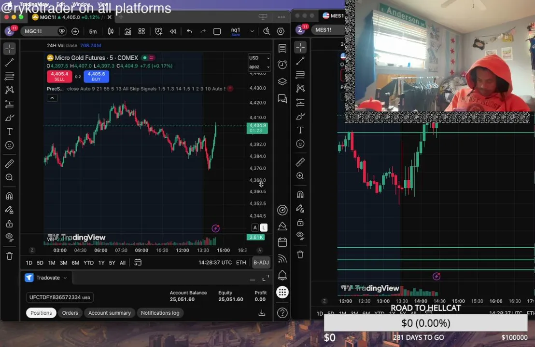Expand the Tradovate broker dropdown

point(65,278)
